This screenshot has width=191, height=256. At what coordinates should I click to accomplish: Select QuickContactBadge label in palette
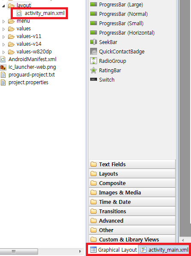(122, 52)
